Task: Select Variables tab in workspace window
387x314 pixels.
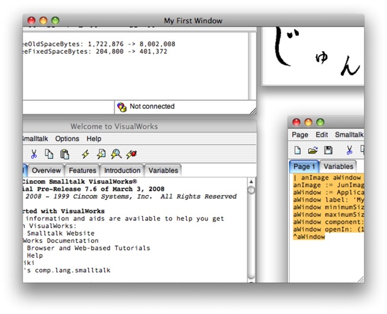Action: (x=338, y=166)
